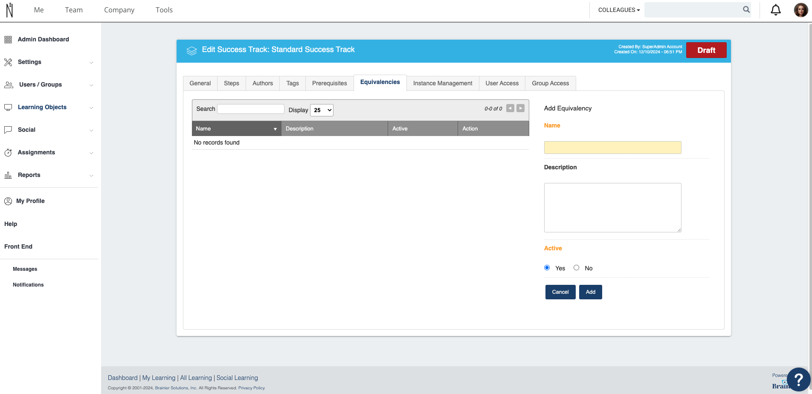Viewport: 812px width, 394px height.
Task: Expand the Learning Objects section chevron
Action: click(91, 108)
